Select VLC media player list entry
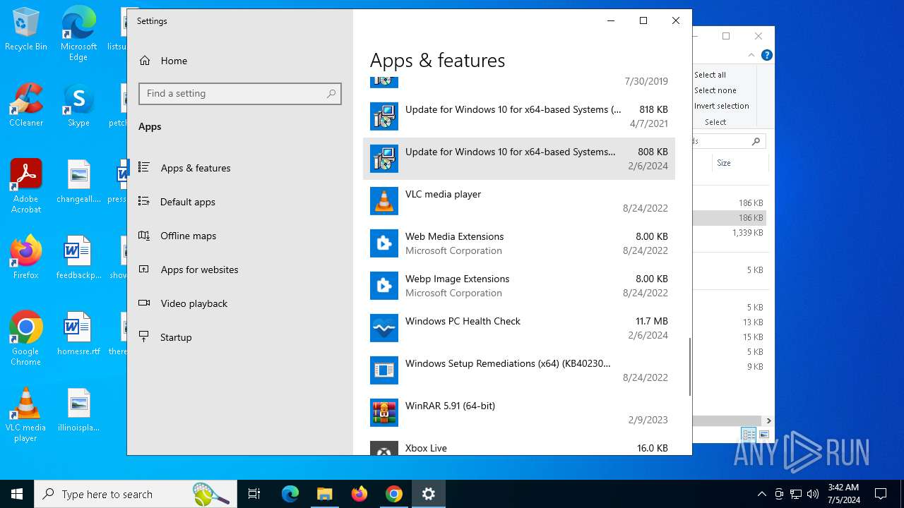Screen dimensions: 904x508 pos(519,201)
